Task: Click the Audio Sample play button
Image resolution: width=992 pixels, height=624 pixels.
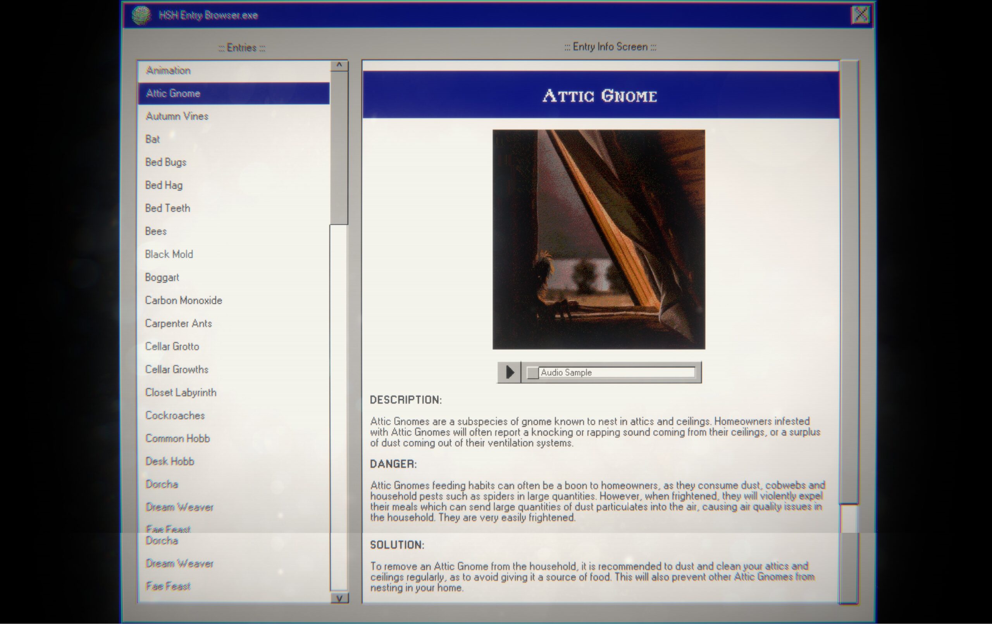Action: point(510,372)
